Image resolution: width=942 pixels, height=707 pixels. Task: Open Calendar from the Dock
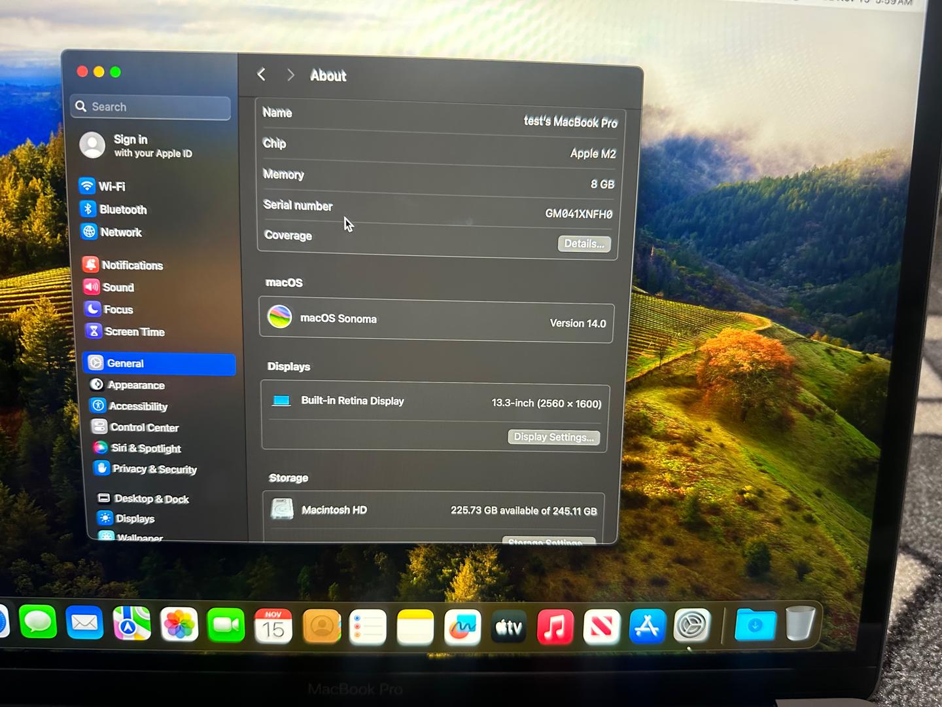(273, 626)
